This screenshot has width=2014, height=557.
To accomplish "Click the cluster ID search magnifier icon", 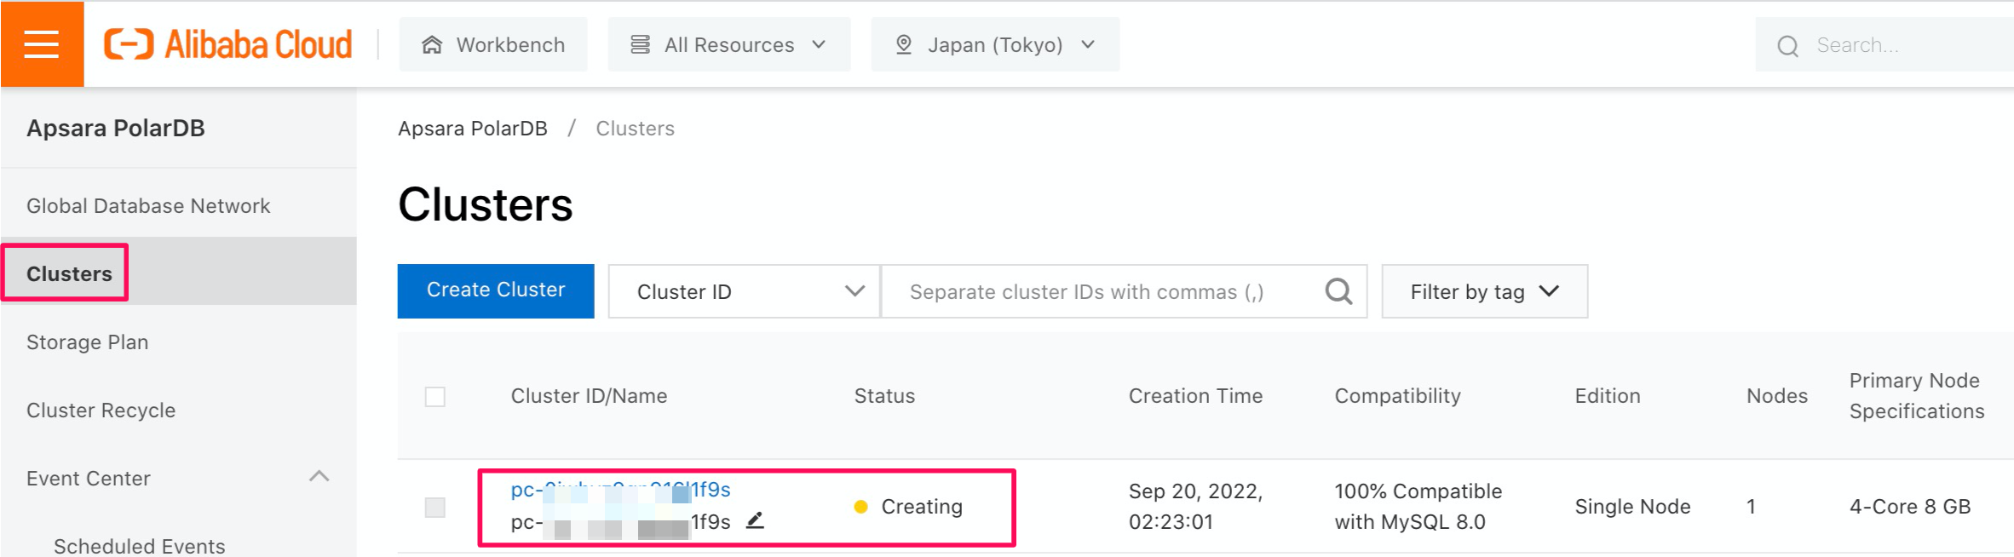I will click(x=1338, y=291).
